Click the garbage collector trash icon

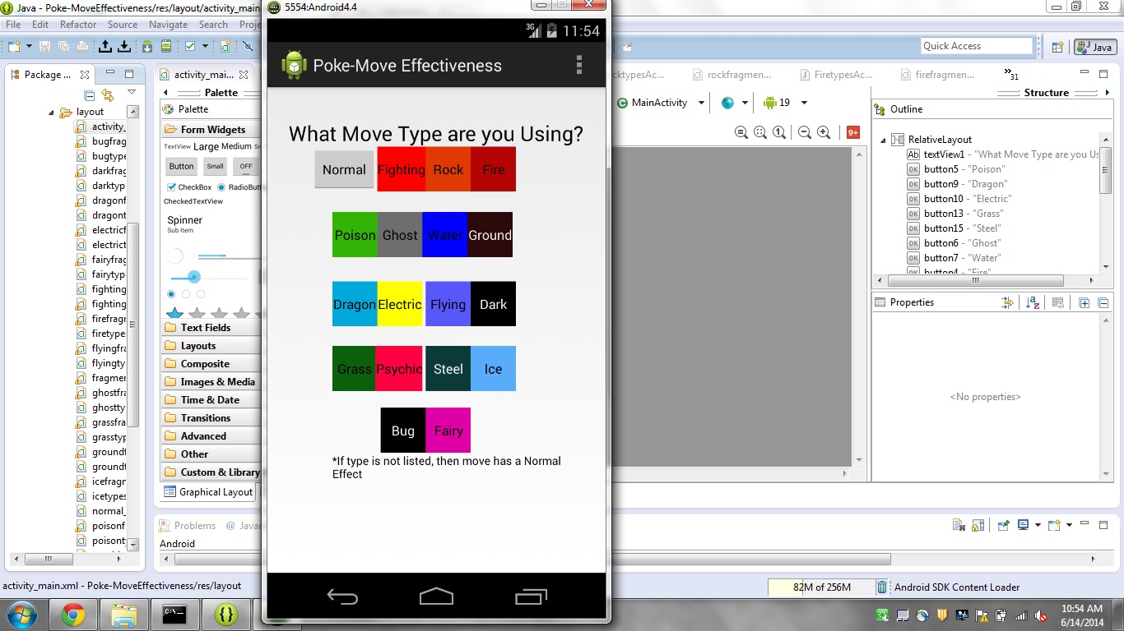pyautogui.click(x=882, y=587)
